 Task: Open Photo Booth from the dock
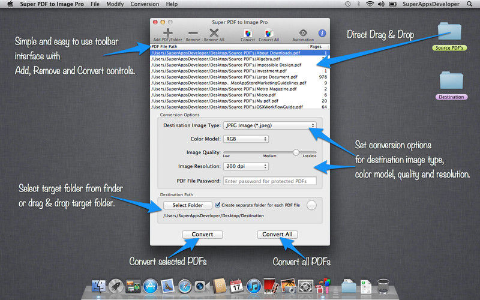click(271, 287)
